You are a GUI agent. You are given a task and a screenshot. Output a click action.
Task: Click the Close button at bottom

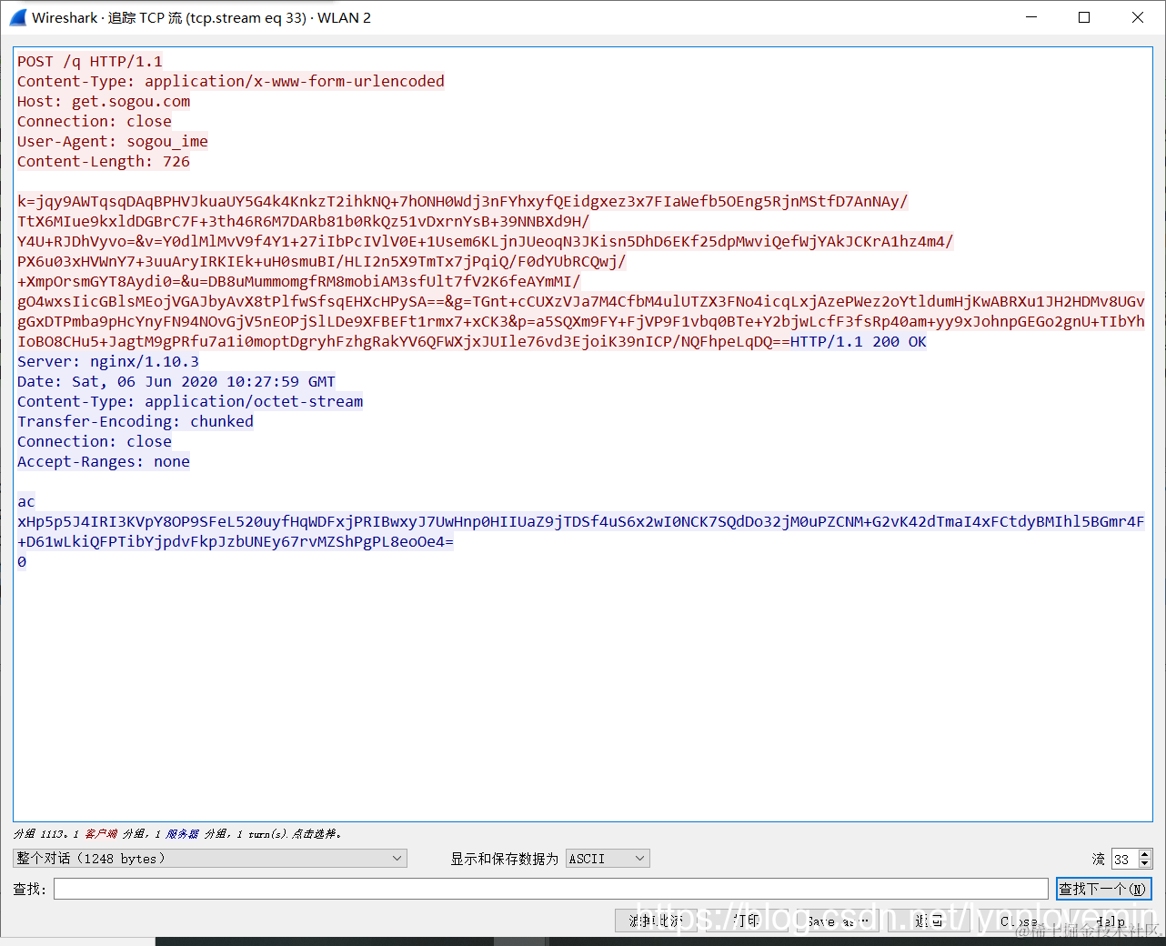(x=1020, y=921)
